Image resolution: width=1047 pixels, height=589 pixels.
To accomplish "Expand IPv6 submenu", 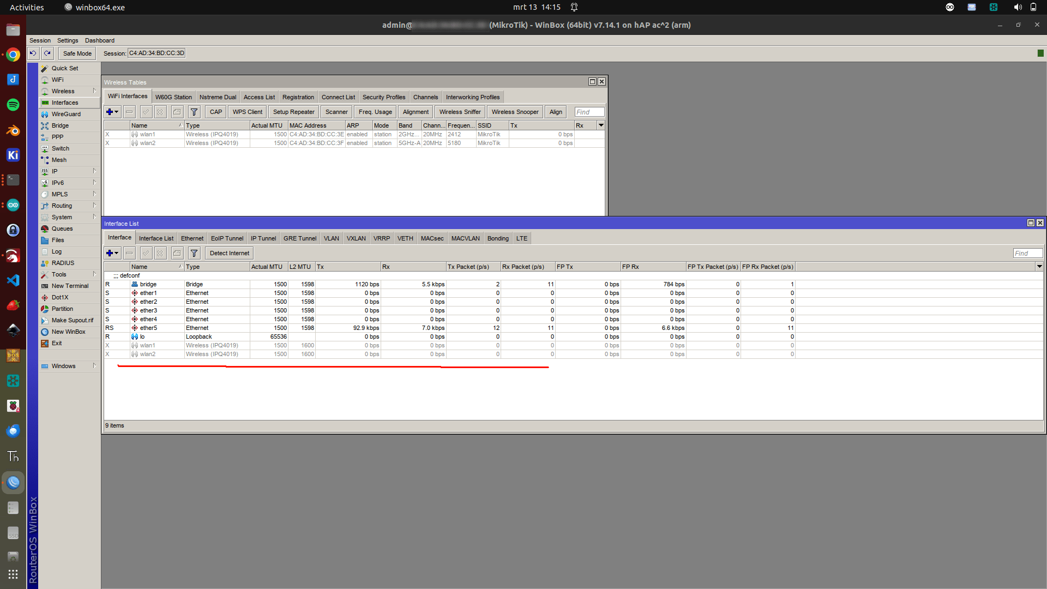I will 94,183.
